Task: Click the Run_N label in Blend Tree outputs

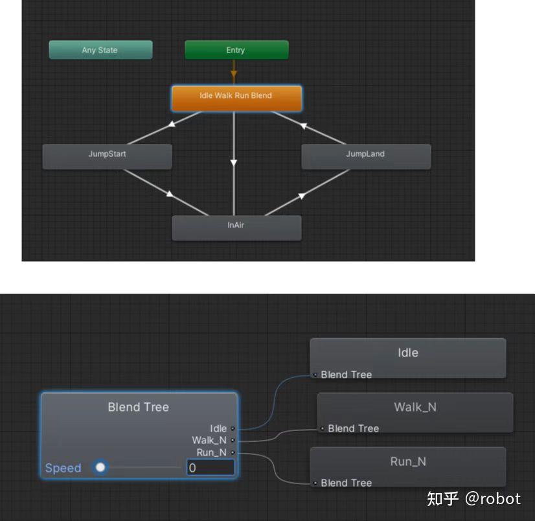Action: click(212, 452)
